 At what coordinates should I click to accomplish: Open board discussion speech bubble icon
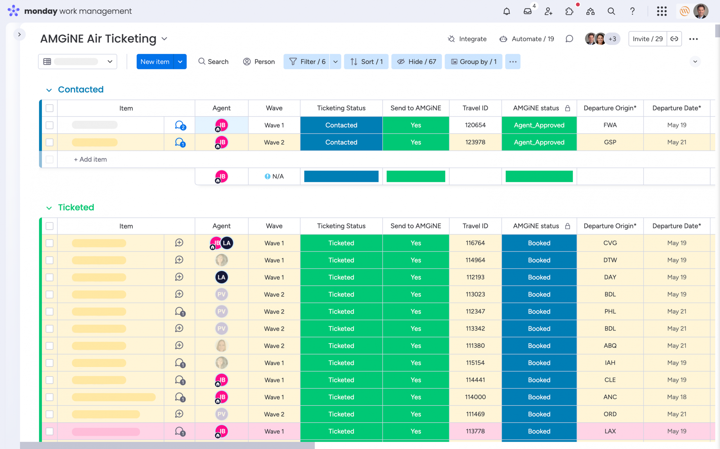tap(569, 39)
